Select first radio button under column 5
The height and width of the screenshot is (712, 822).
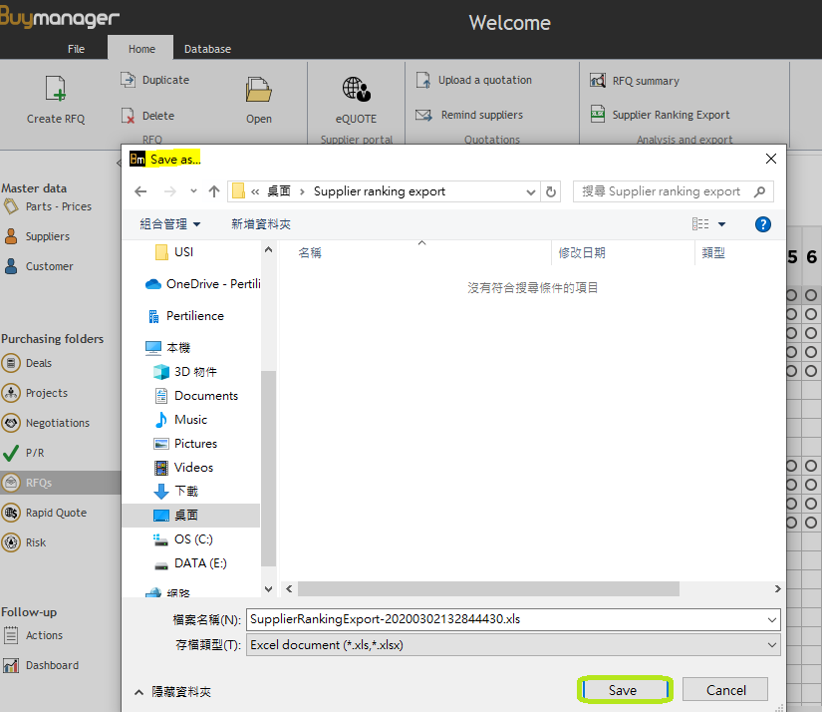[x=791, y=295]
